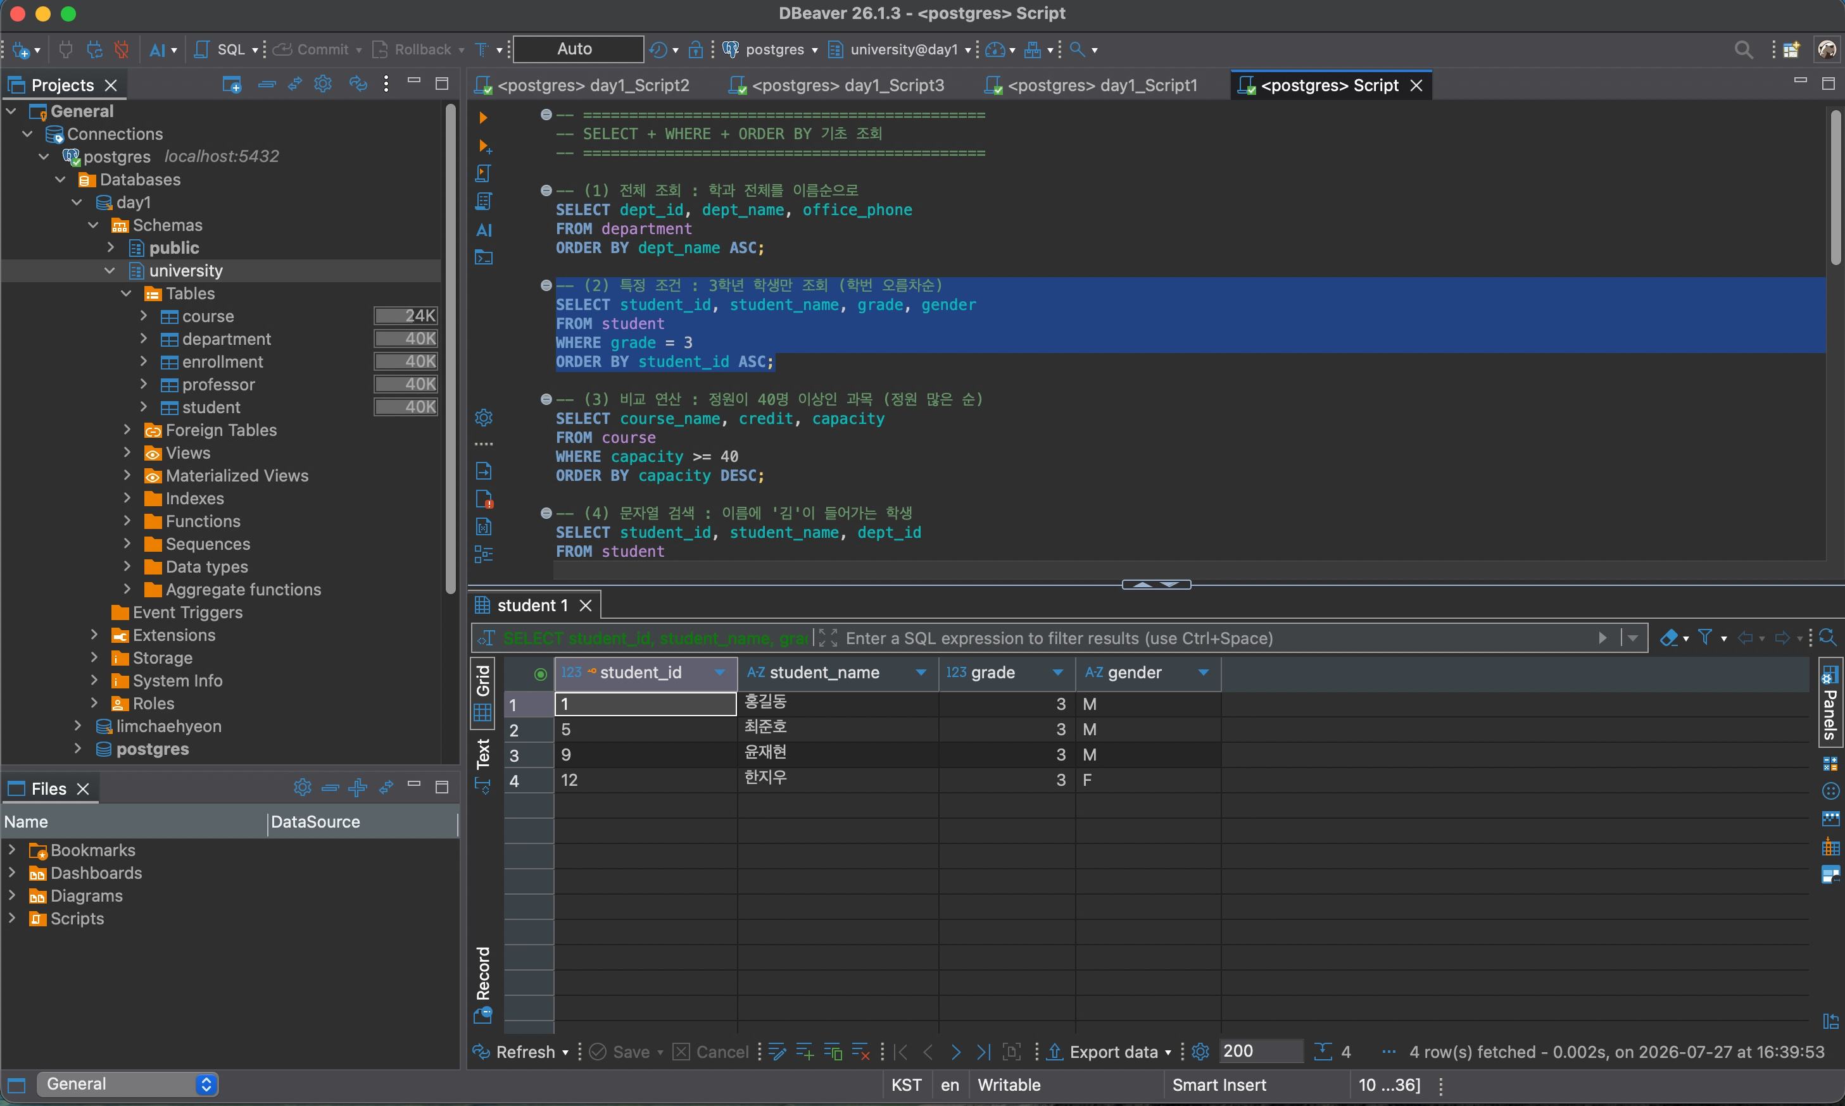
Task: Switch to day1_Script2 editor tab
Action: coord(582,85)
